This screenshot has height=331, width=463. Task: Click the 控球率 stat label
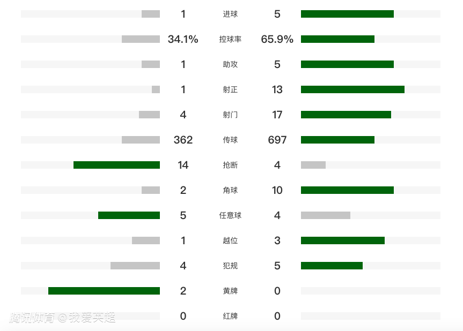coord(230,40)
